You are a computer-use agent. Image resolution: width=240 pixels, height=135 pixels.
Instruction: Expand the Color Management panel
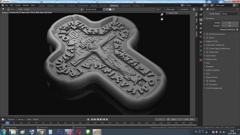click(214, 88)
